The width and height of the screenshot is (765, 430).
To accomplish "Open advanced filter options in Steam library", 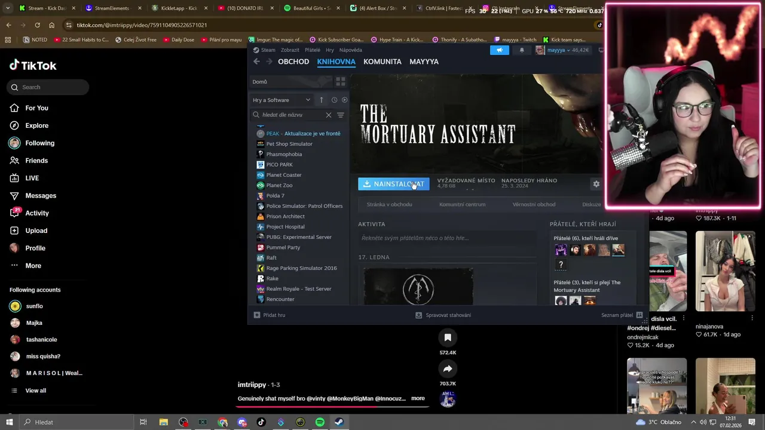I will 341,115.
